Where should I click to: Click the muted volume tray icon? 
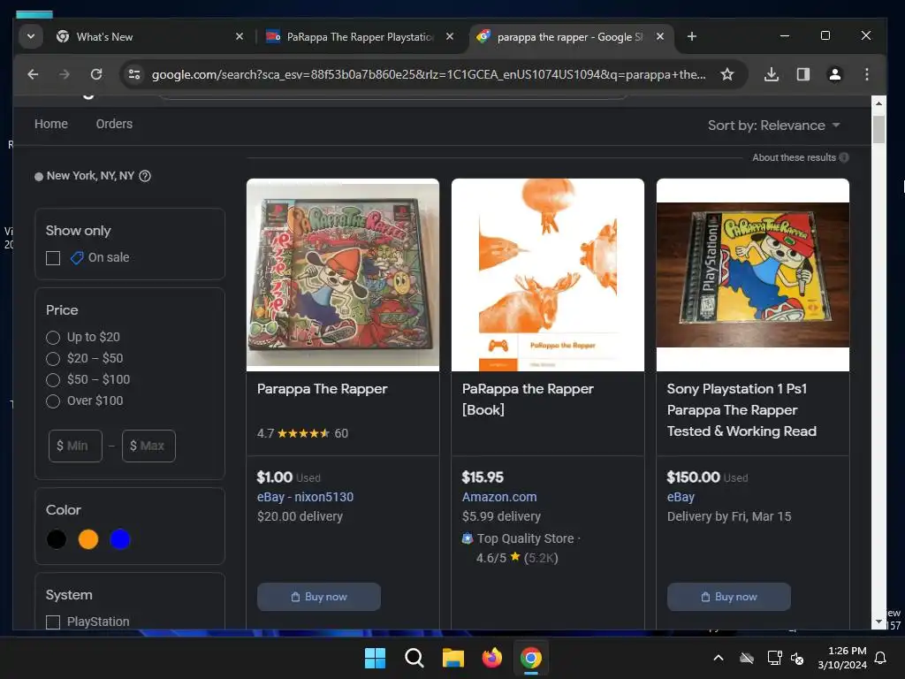797,658
